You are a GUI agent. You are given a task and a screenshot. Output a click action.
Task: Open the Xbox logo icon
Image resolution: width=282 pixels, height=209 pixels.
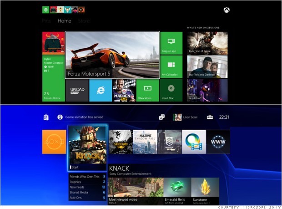pos(227,10)
